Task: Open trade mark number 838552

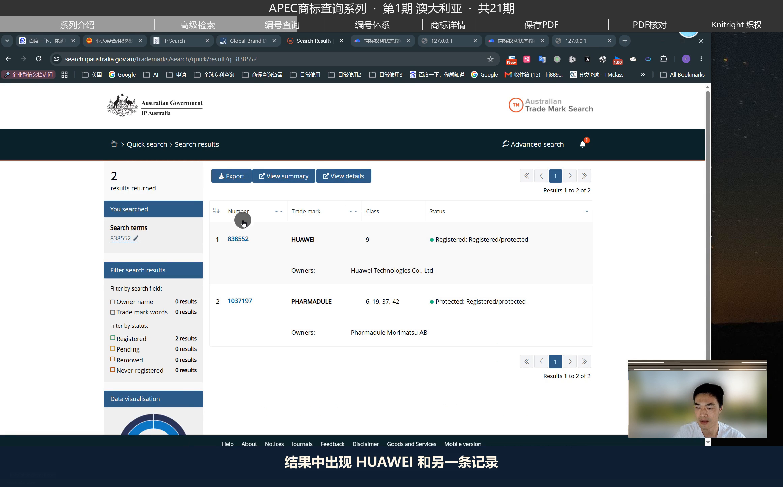Action: (238, 239)
